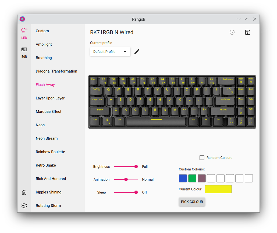Viewport: 277px width, 233px height.
Task: Click the Rangoli app logo
Action: tap(22, 19)
